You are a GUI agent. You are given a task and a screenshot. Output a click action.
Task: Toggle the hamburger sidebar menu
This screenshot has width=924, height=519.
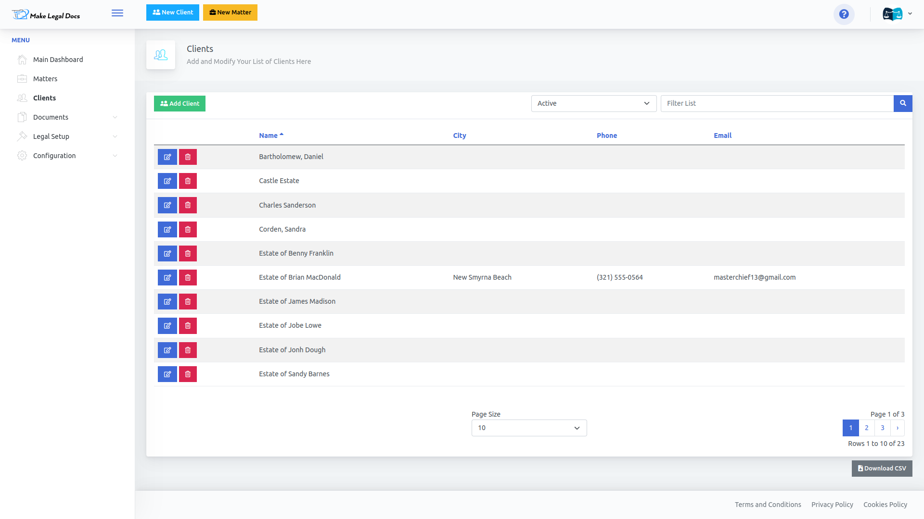117,13
